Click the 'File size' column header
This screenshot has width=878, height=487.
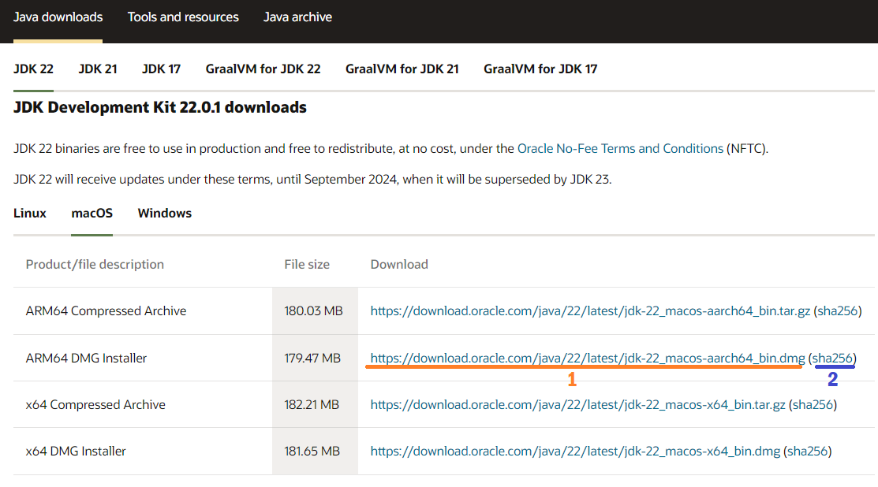(307, 265)
